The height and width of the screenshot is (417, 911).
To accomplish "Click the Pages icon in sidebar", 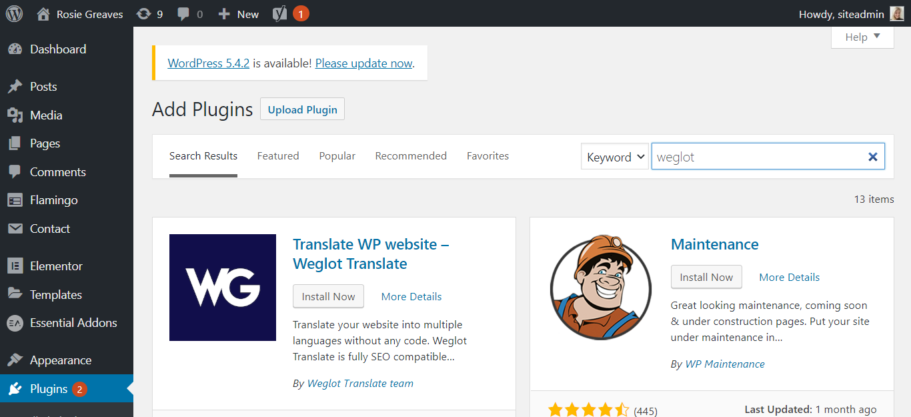I will click(15, 143).
